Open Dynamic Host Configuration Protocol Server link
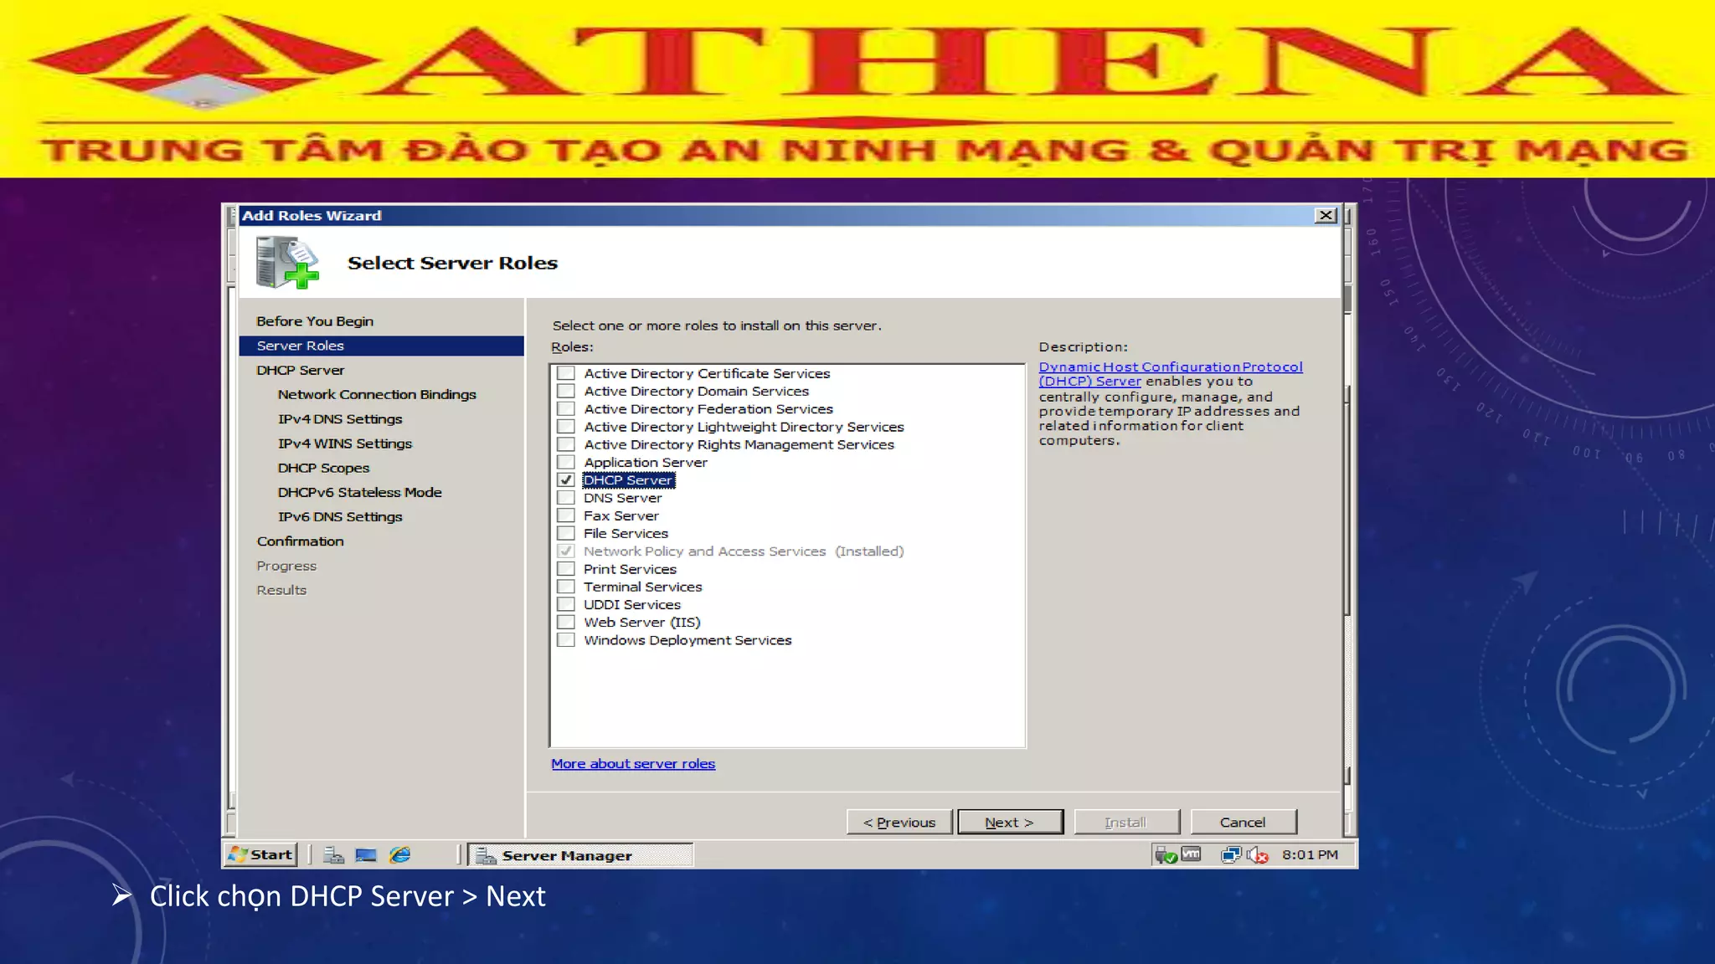This screenshot has height=964, width=1715. 1170,373
